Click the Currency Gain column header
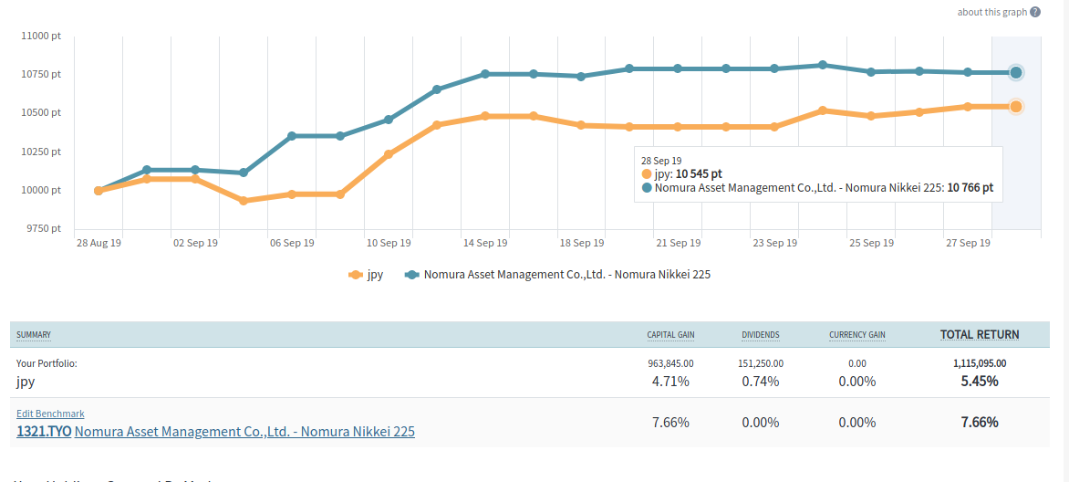Screen dimensions: 1069x482 [856, 335]
